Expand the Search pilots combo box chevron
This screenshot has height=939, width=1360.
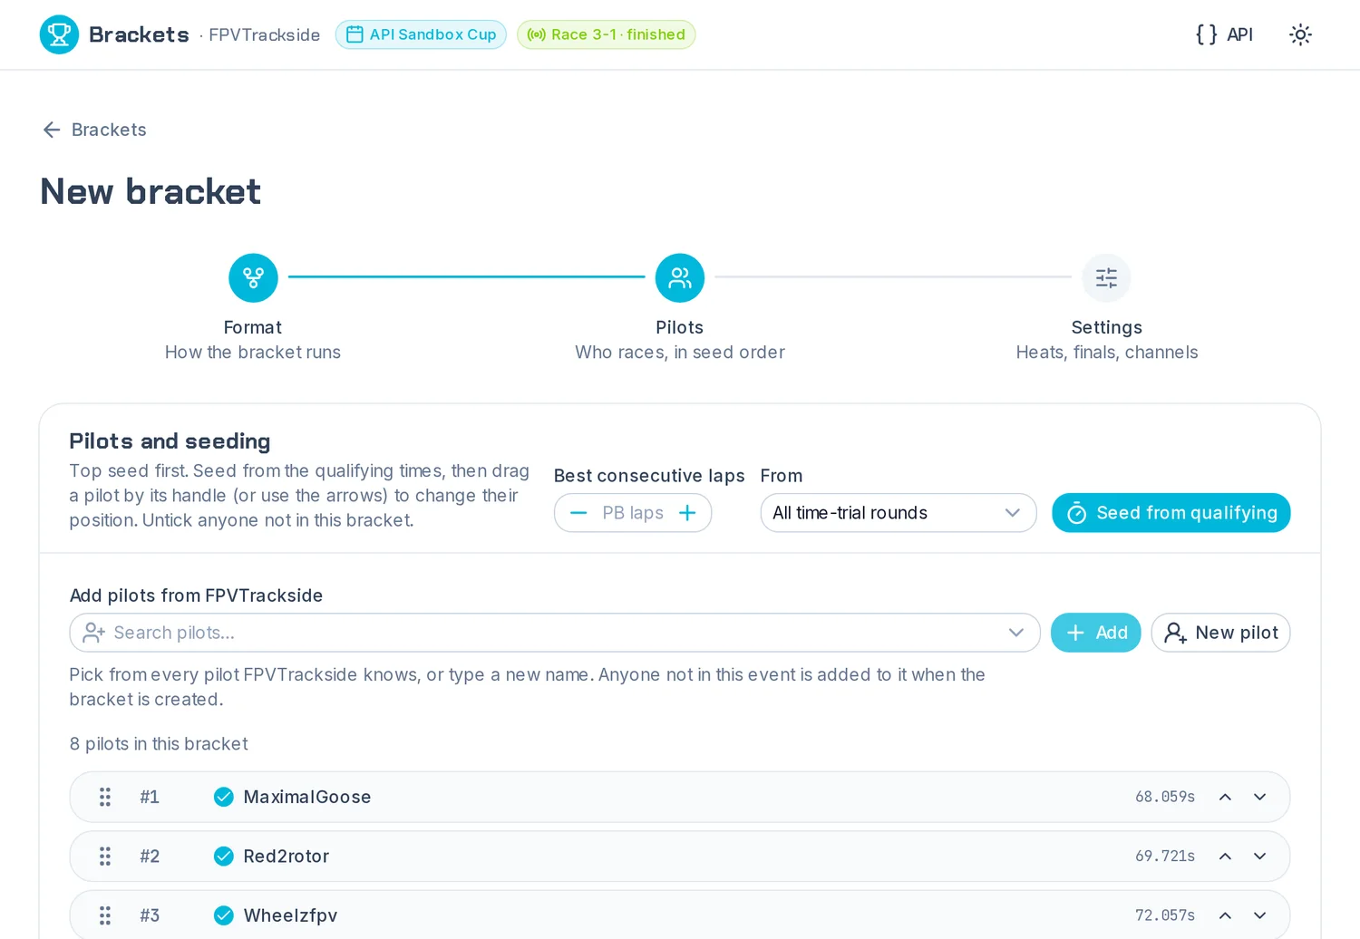1015,633
